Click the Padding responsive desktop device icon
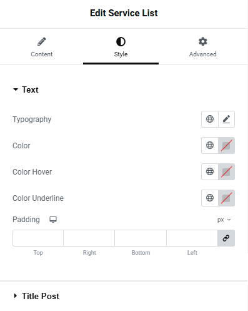 click(53, 220)
